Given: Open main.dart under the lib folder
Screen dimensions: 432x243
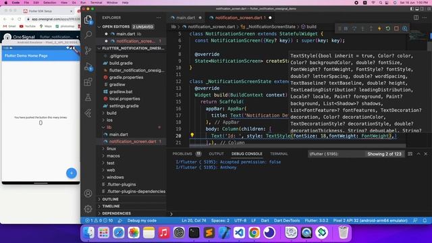Looking at the screenshot, I should tap(119, 134).
